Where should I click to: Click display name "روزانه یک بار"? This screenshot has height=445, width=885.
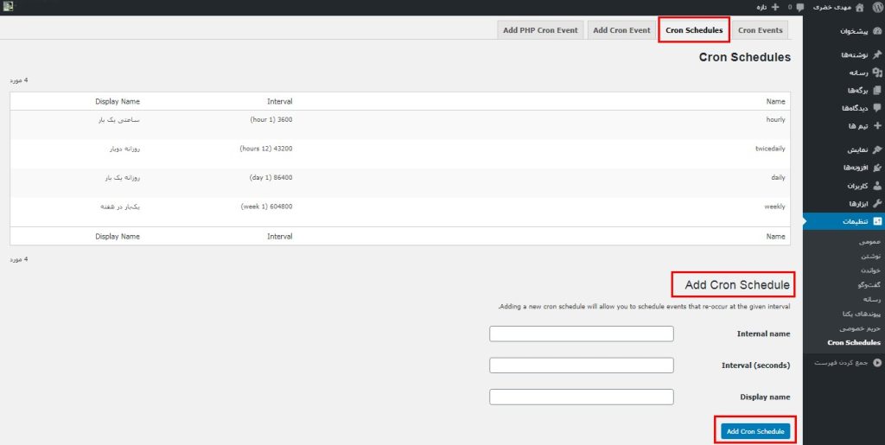tap(121, 178)
